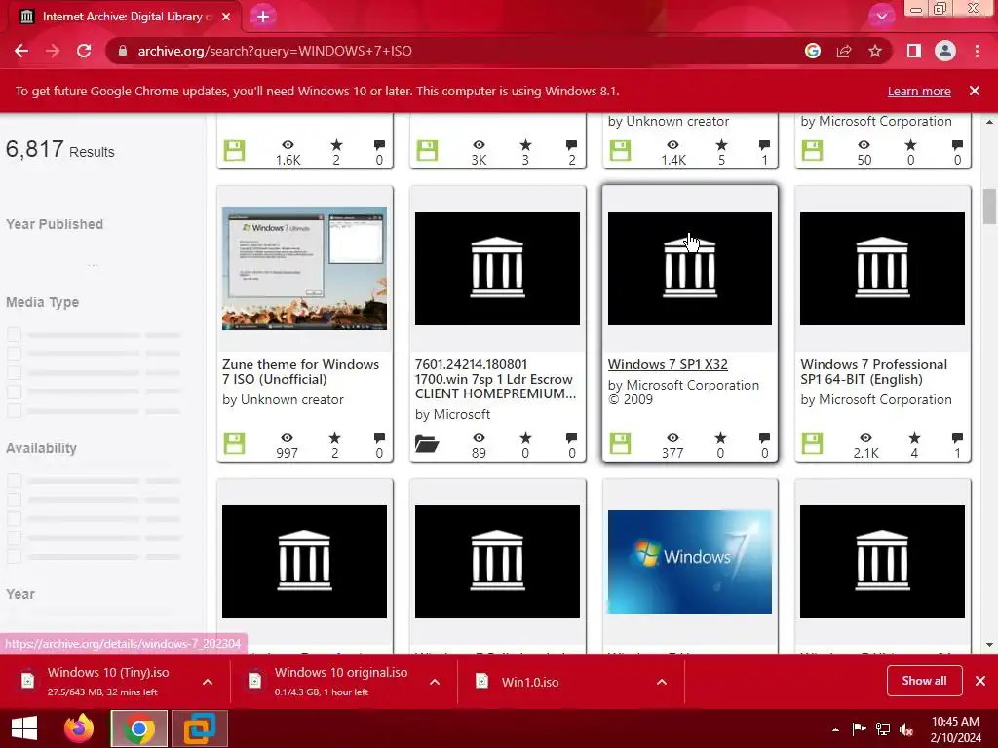
Task: Click the 1.6K views eye icon
Action: 288,145
